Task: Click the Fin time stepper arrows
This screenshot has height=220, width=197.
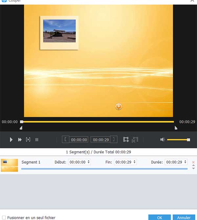Action: pos(135,162)
